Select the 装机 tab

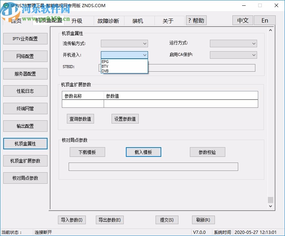[x=138, y=21]
